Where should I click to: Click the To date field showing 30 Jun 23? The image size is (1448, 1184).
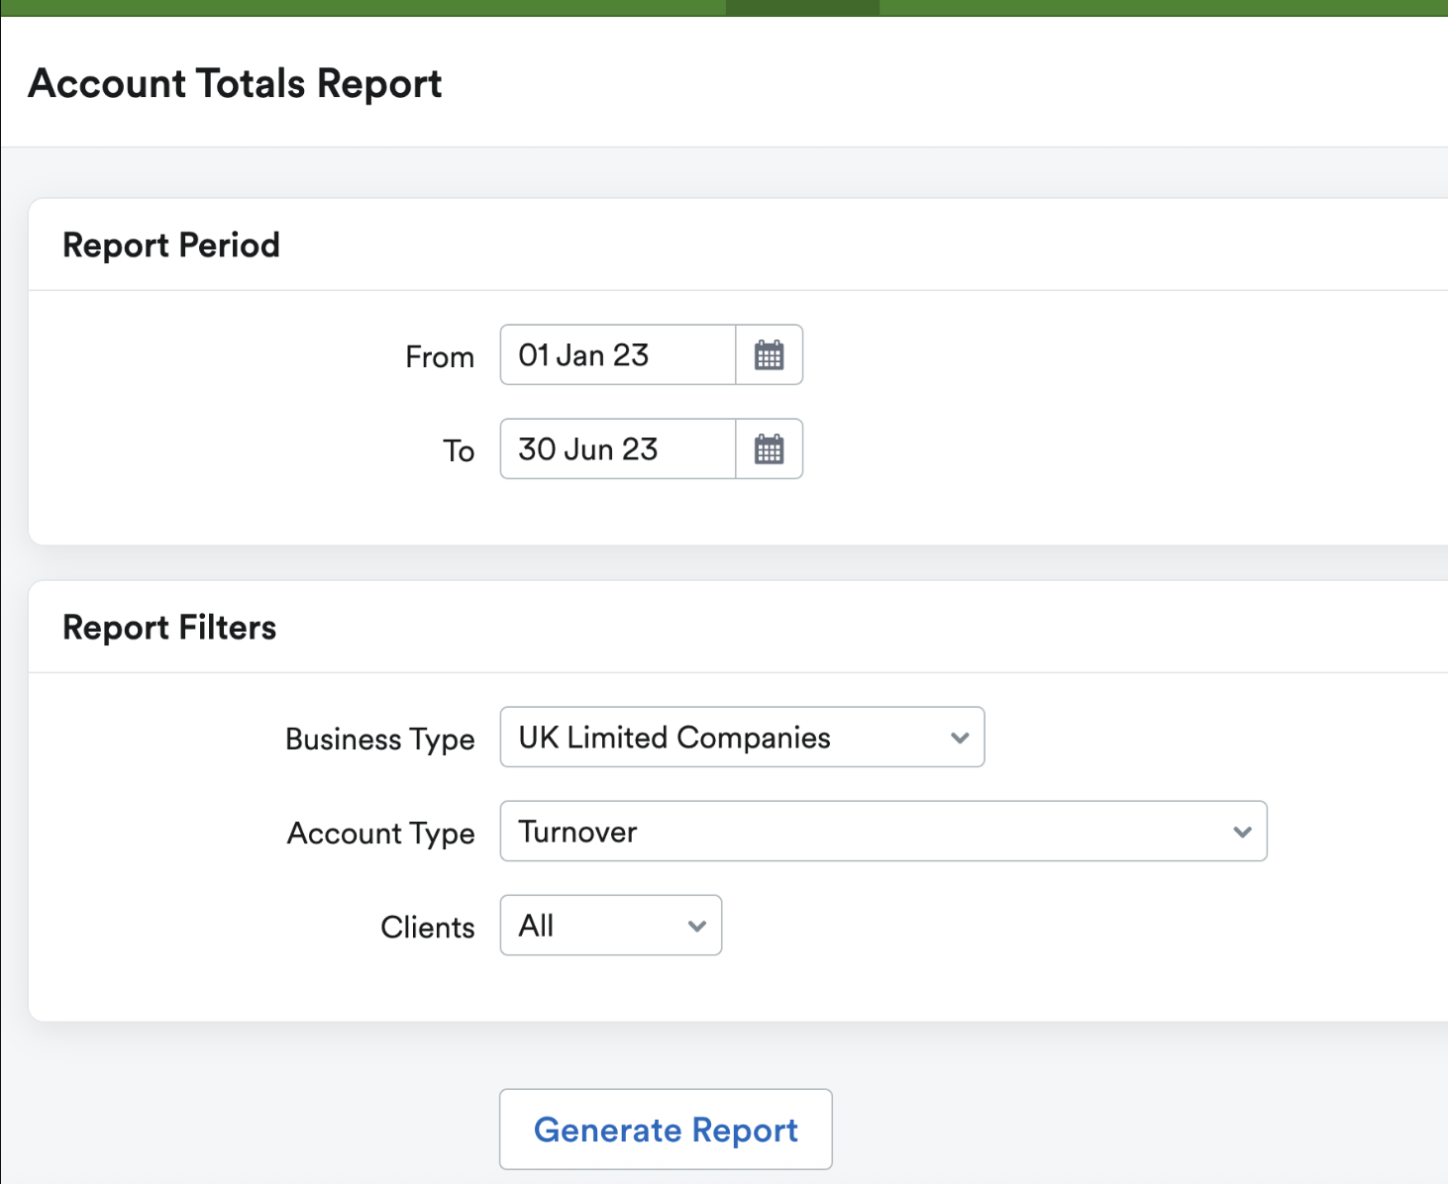coord(618,449)
